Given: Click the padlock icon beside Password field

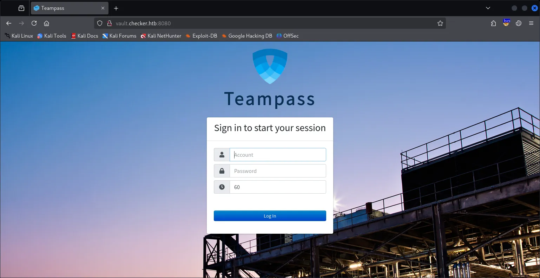Looking at the screenshot, I should (222, 171).
